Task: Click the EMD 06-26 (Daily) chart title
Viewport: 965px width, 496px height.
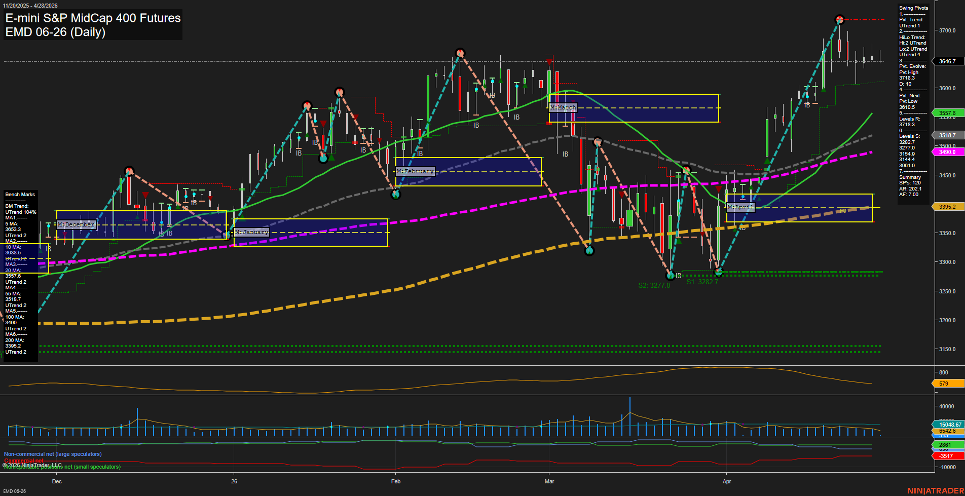Action: pyautogui.click(x=55, y=32)
